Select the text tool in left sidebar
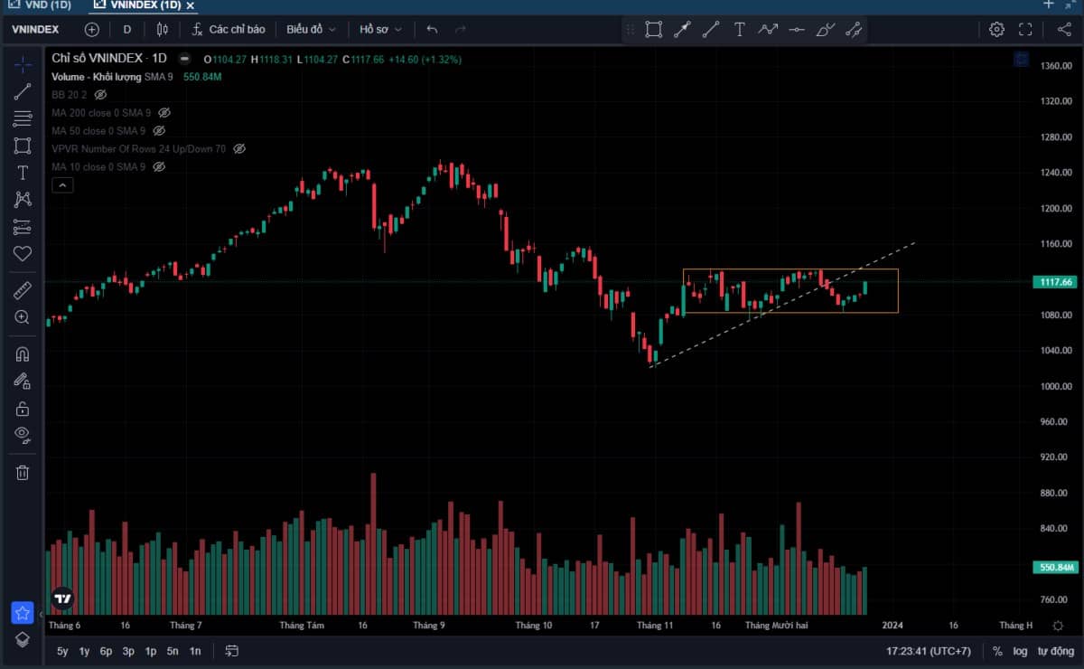This screenshot has height=669, width=1084. point(23,173)
